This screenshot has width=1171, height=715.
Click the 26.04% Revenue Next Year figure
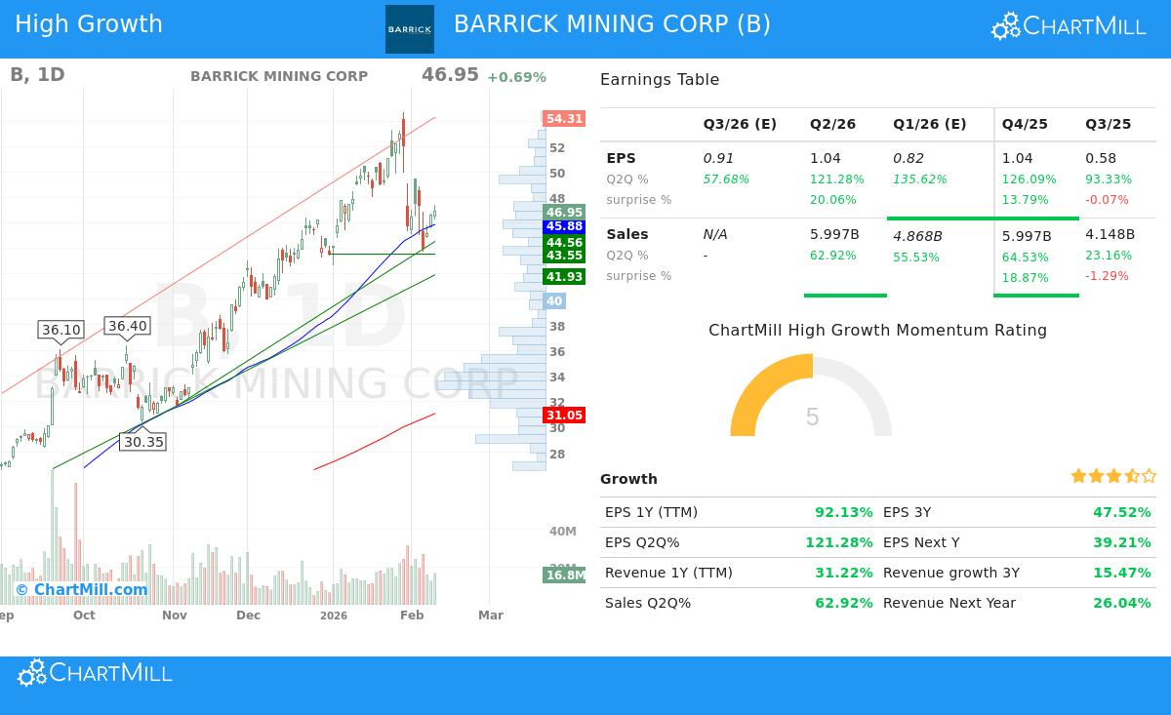pos(1122,603)
